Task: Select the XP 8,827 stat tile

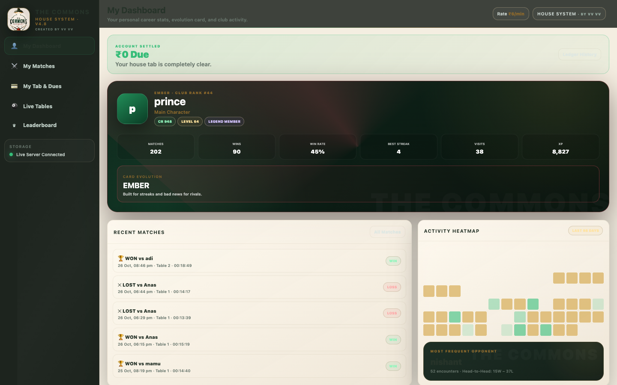Action: [x=560, y=147]
